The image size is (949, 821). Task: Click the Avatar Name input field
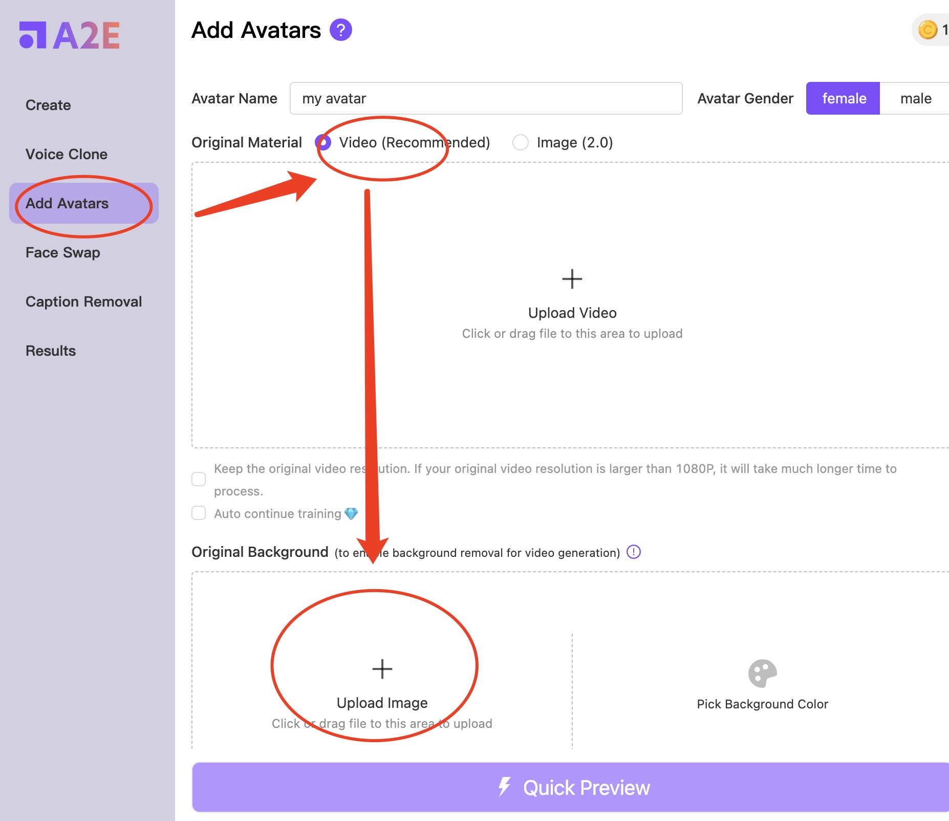click(x=486, y=98)
